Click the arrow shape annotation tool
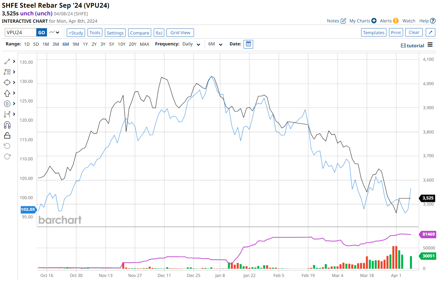Viewport: 442px width, 284px height. [x=7, y=93]
